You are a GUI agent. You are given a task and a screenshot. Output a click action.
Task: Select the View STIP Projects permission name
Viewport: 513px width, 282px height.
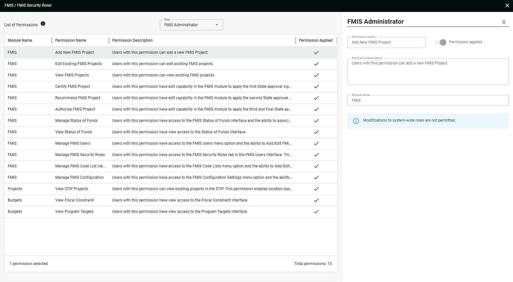(x=72, y=189)
